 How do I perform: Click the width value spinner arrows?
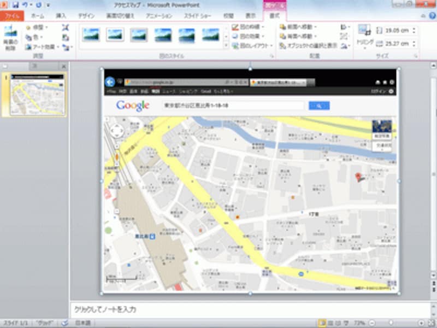414,44
